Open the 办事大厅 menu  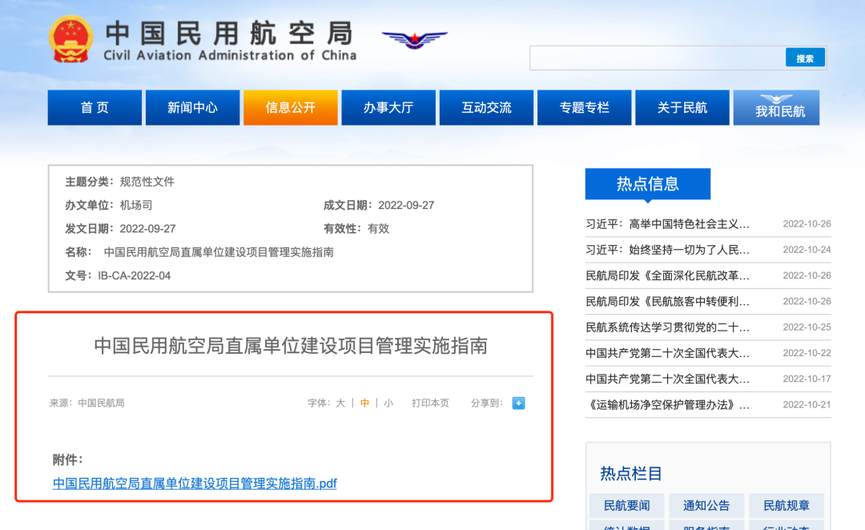(388, 107)
